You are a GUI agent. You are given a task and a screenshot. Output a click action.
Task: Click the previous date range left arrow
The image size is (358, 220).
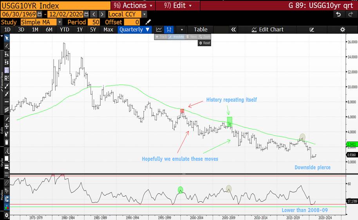point(94,14)
